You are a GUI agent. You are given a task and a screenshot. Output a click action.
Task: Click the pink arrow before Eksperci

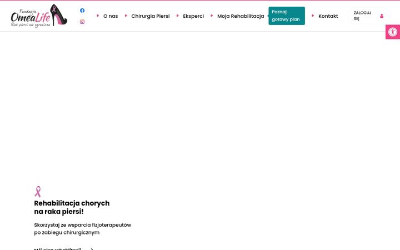point(178,16)
